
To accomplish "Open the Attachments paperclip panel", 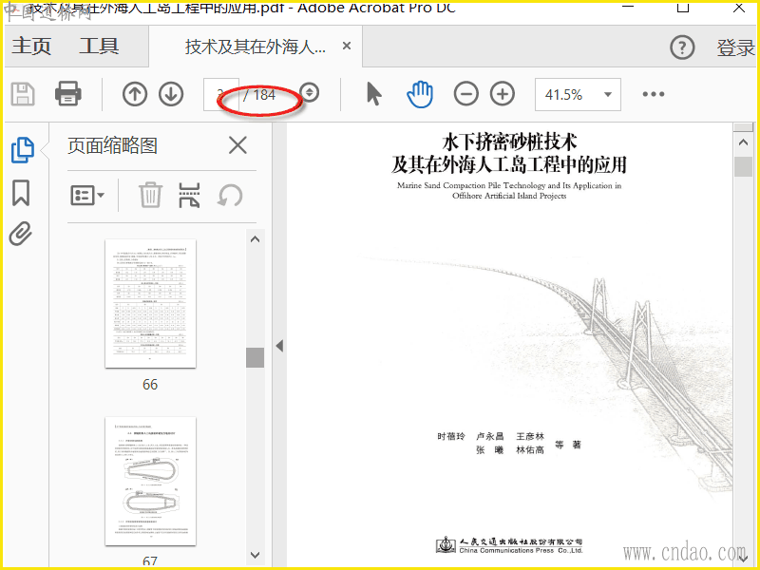I will 20,234.
